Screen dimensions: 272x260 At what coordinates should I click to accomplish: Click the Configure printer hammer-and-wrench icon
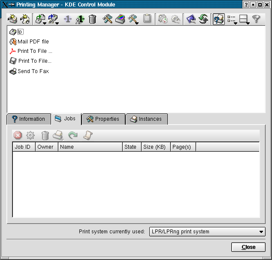(x=107, y=19)
